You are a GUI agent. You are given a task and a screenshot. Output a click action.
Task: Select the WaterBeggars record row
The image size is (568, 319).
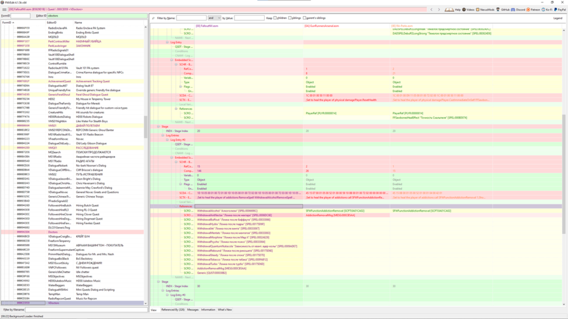coord(73,285)
